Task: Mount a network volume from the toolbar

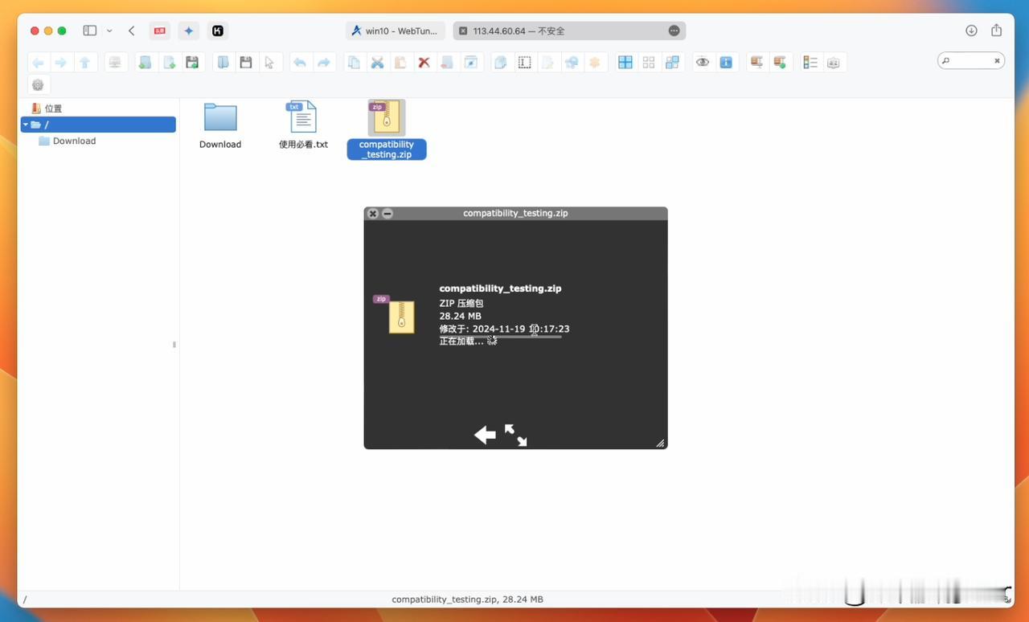Action: pos(115,63)
